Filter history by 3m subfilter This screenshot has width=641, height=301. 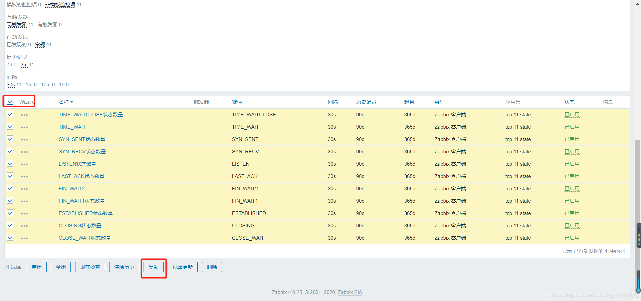[x=24, y=65]
